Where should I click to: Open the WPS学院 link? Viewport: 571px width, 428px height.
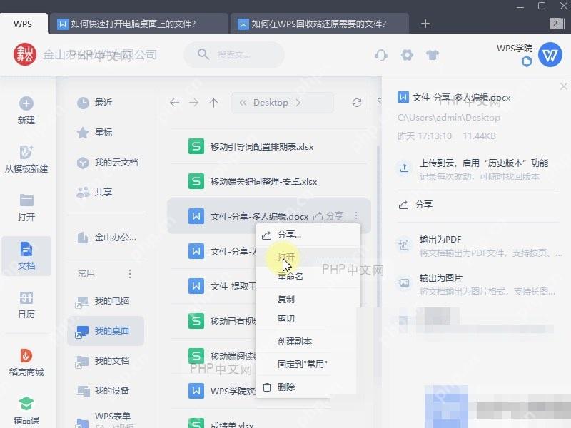click(x=514, y=49)
